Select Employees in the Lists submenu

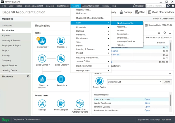pos(127,38)
